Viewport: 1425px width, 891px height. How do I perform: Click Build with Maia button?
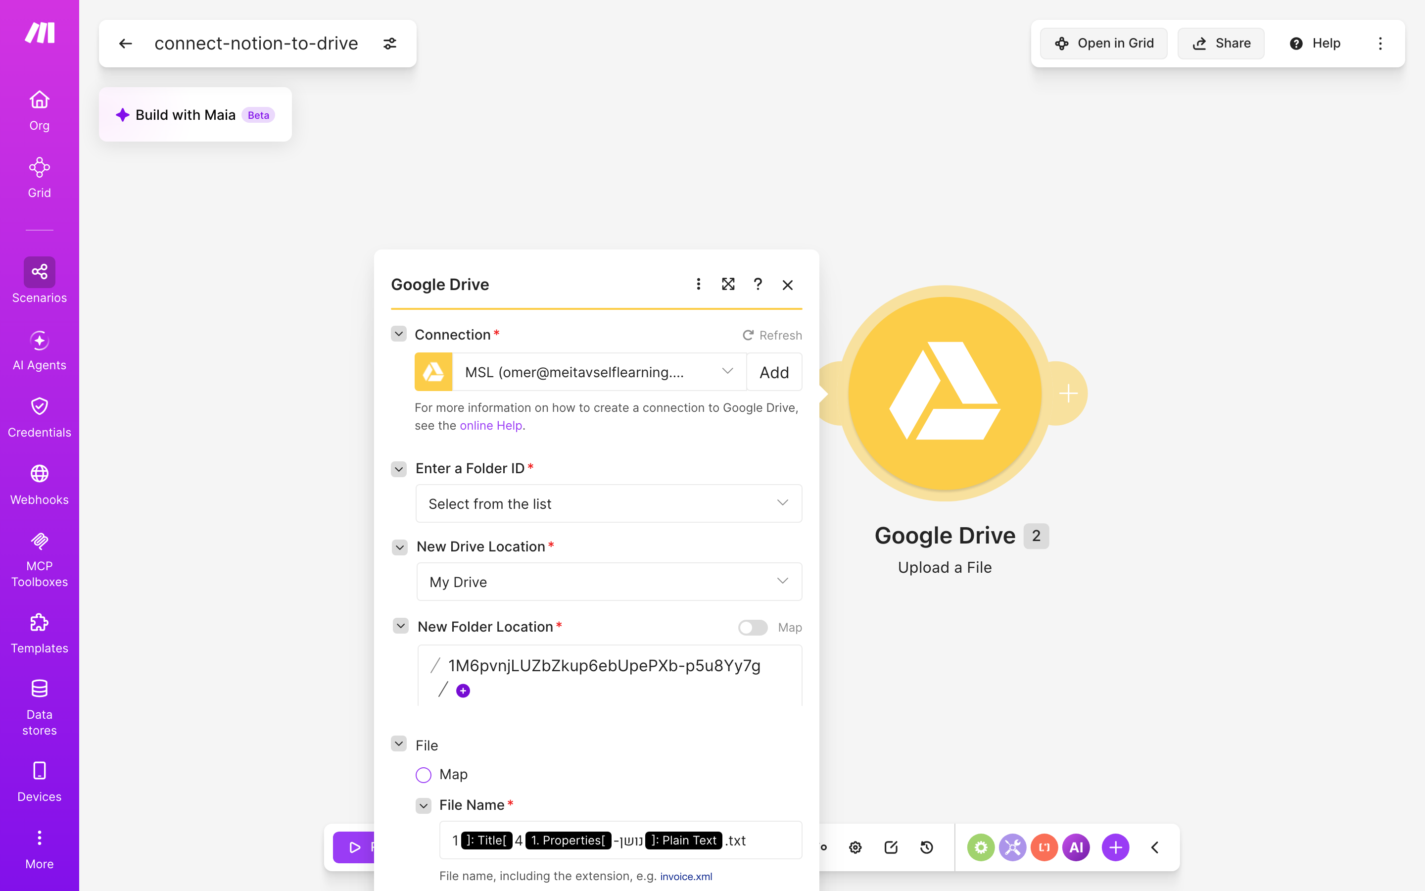[x=195, y=115]
